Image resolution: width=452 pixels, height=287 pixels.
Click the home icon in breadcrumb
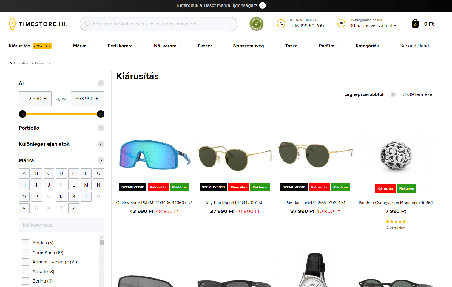[11, 63]
